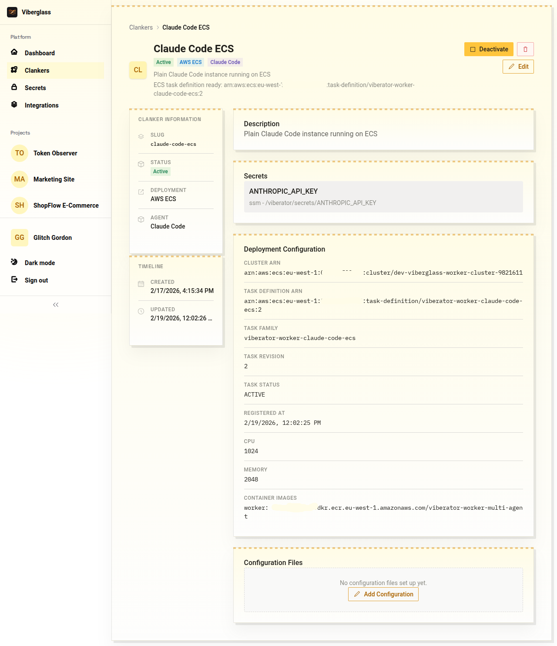Select the ANTHROPIC_API_KEY secret entry

point(383,197)
